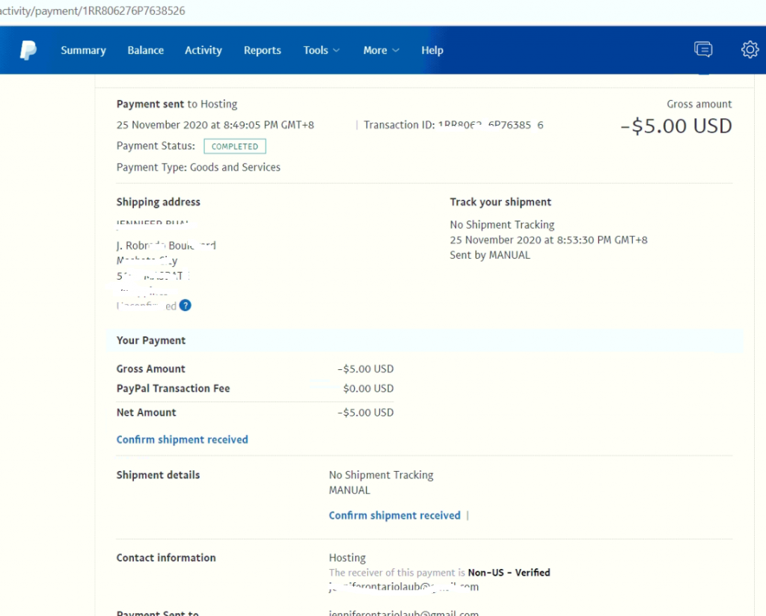
Task: Open the Activity tab
Action: [203, 50]
